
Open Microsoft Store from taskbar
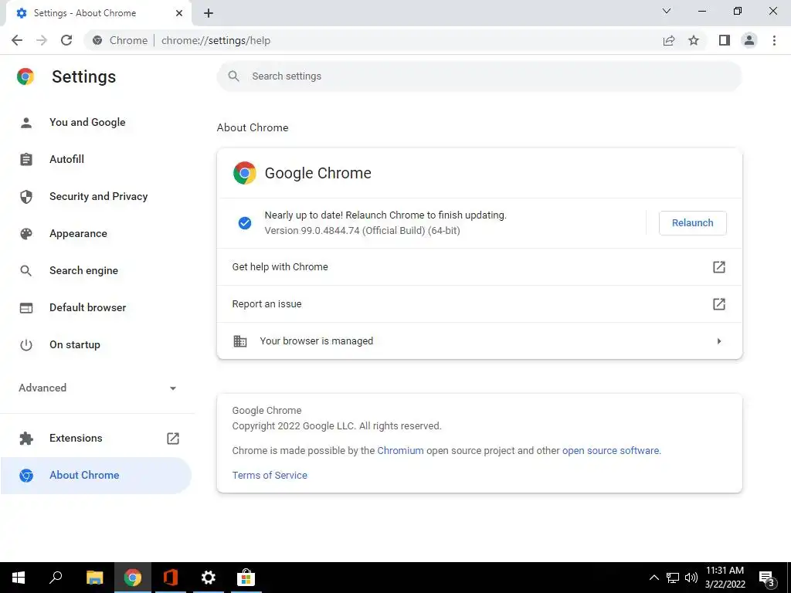246,578
